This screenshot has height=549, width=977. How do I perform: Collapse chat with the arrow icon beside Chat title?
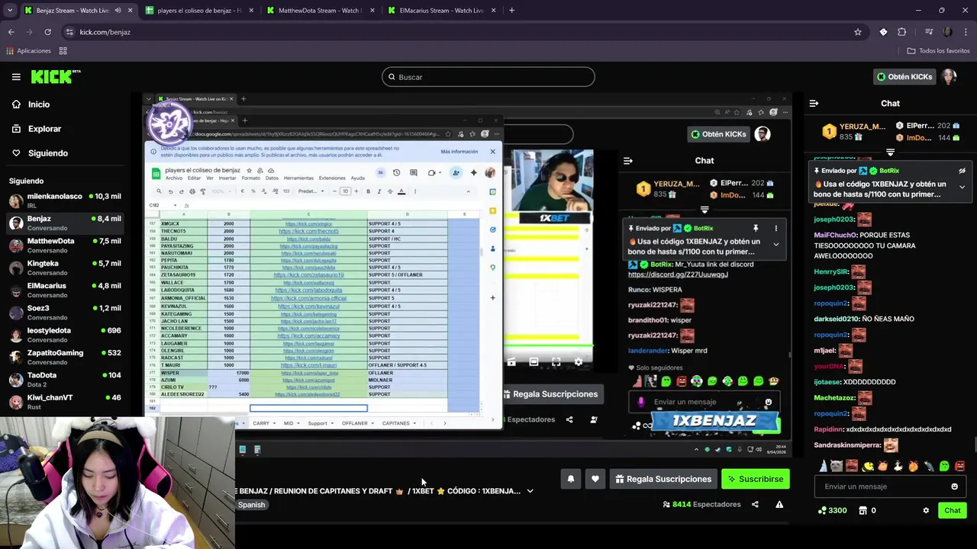click(x=814, y=103)
